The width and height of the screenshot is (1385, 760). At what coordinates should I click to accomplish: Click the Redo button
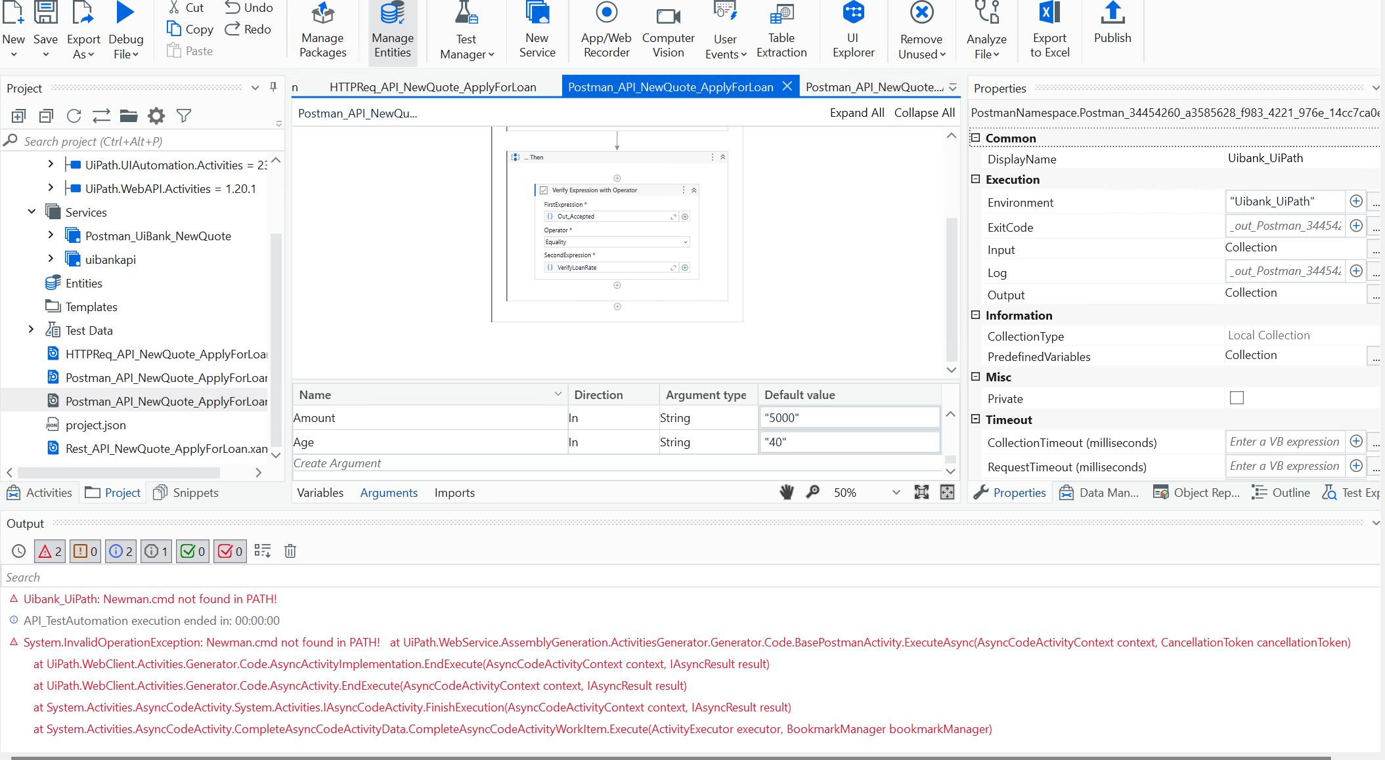click(248, 29)
